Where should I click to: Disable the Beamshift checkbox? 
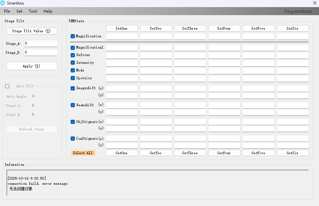pyautogui.click(x=73, y=105)
